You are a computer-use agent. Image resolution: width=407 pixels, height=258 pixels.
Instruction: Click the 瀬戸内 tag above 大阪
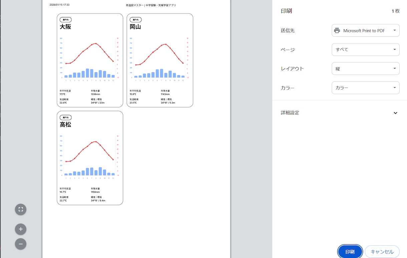click(x=66, y=20)
